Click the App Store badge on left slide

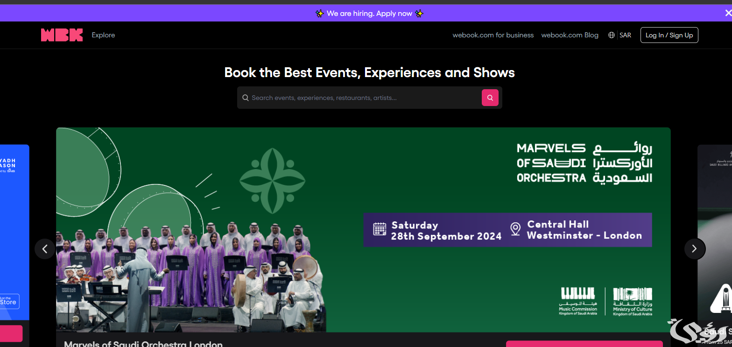[9, 301]
